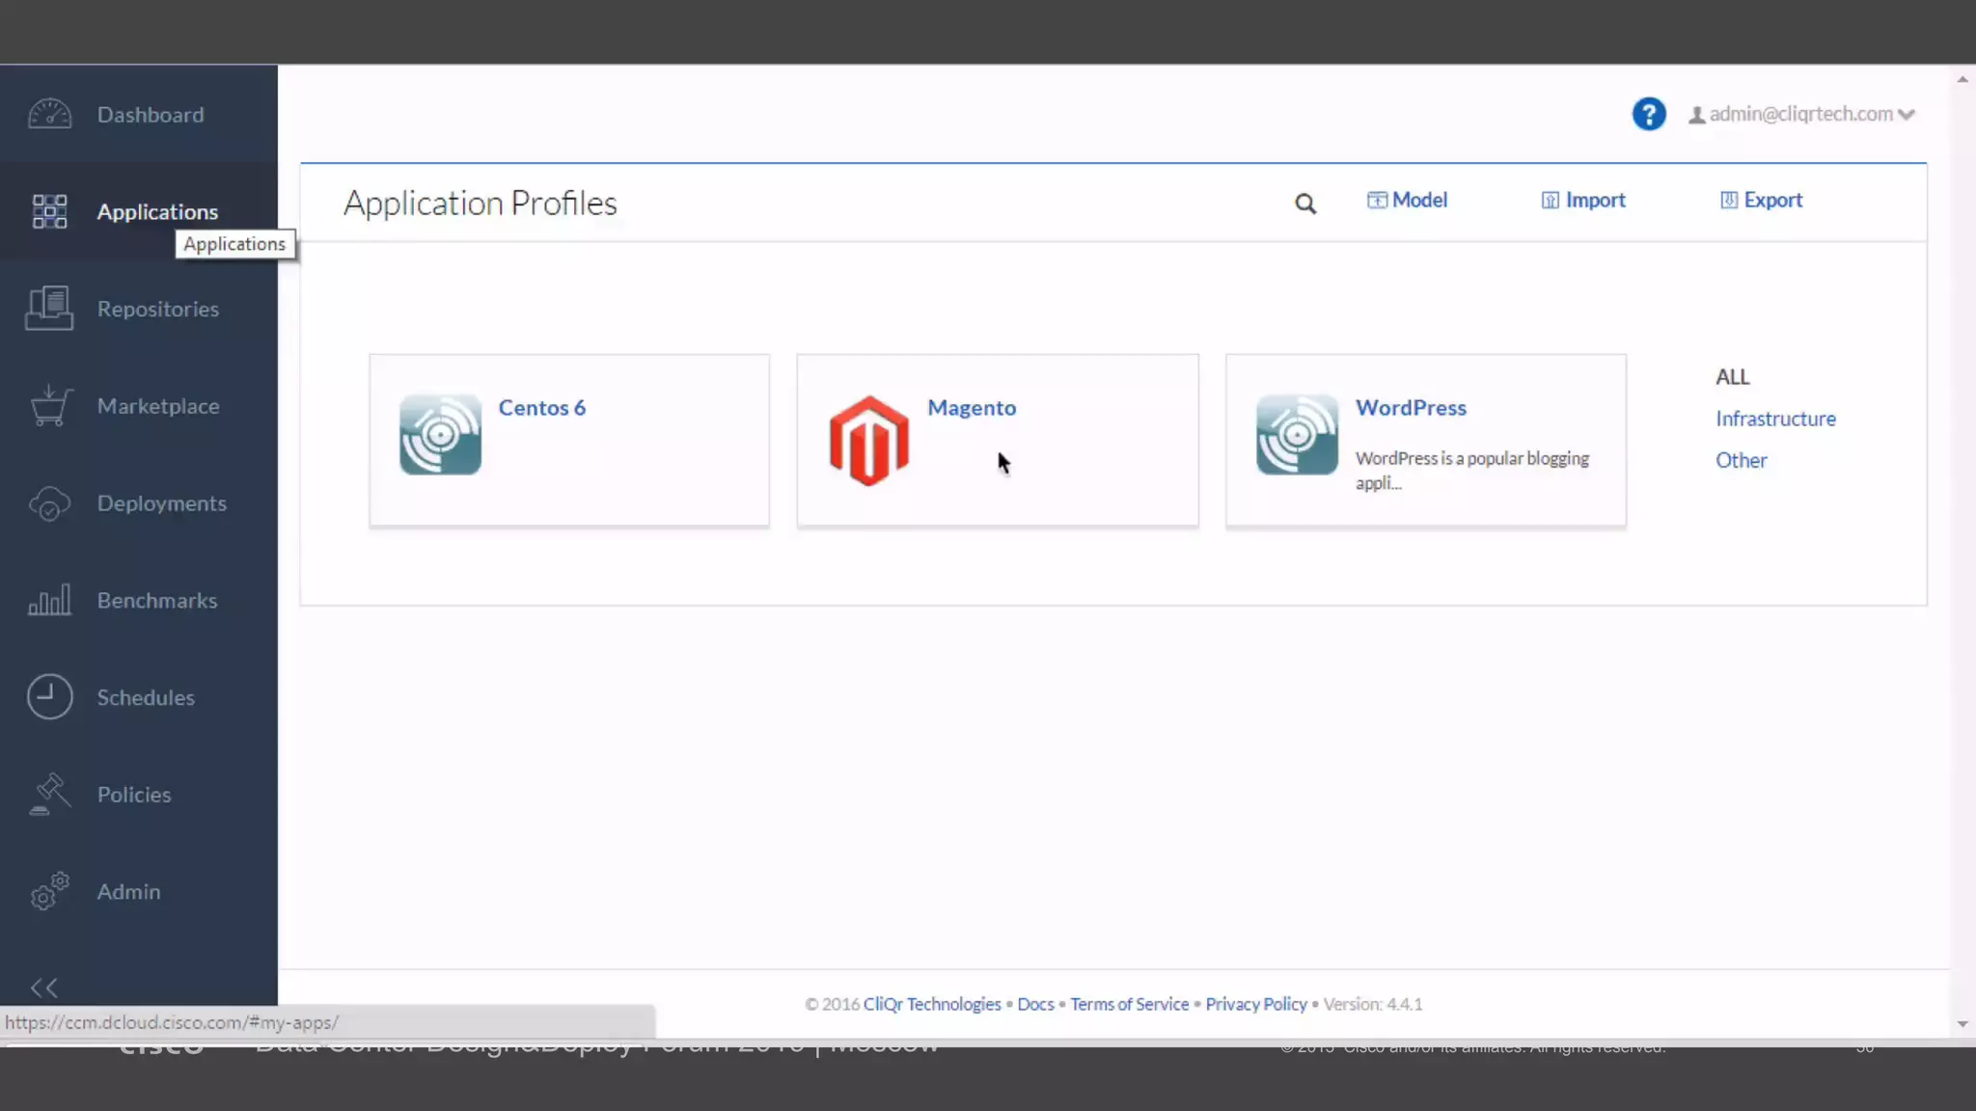
Task: Click the Model button
Action: pos(1407,200)
